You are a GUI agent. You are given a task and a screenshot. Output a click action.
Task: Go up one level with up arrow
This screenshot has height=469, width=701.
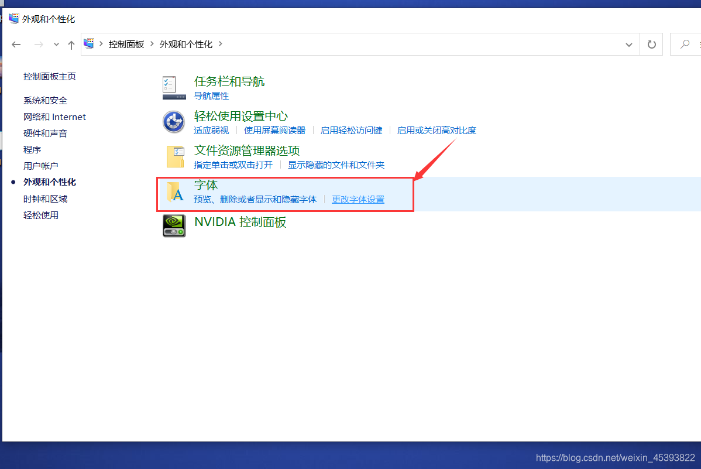[x=71, y=44]
